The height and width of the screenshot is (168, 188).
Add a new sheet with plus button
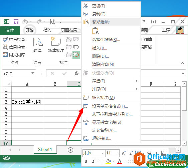point(70,150)
